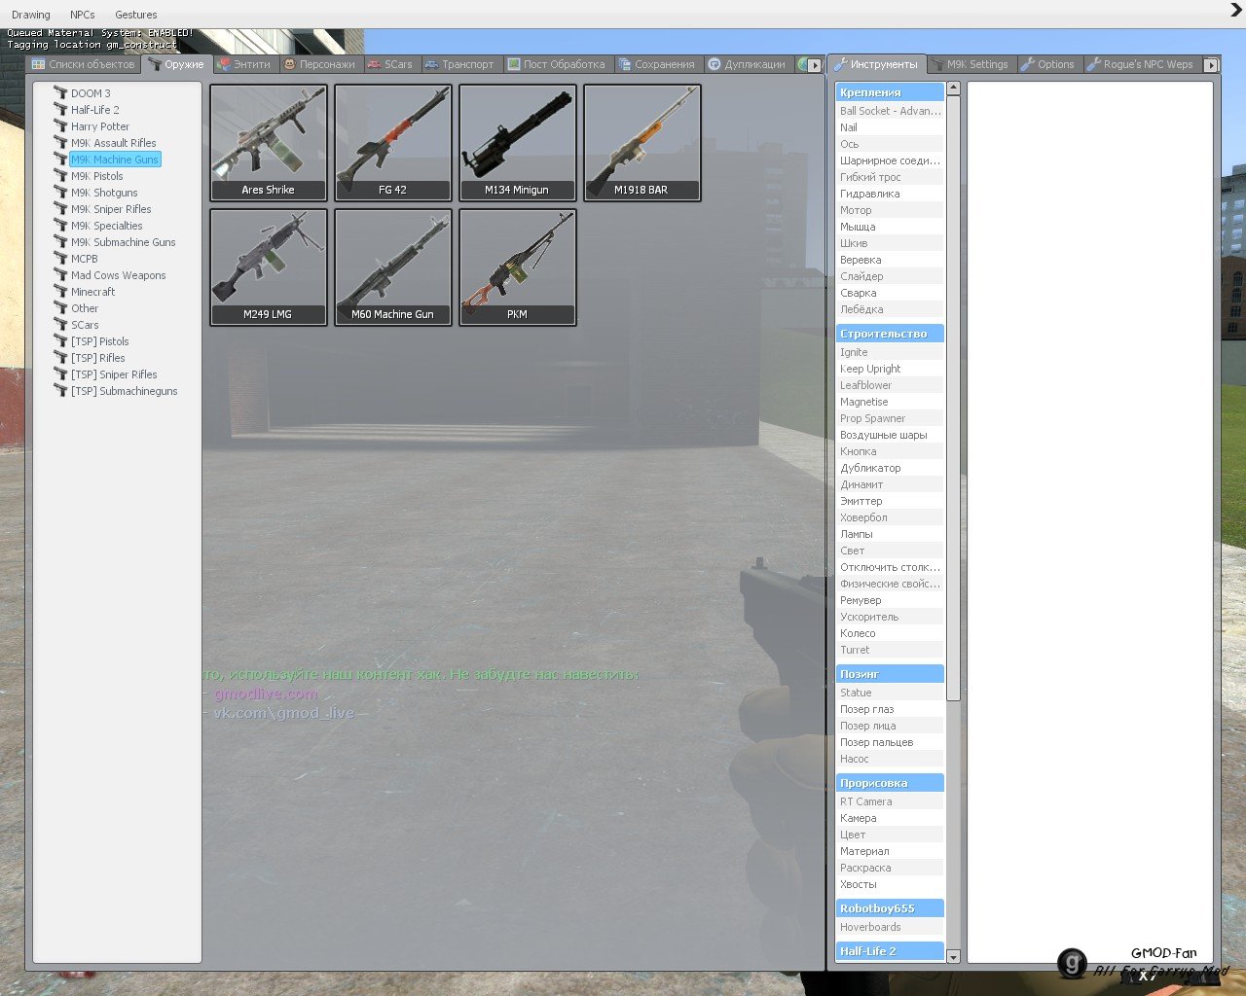Click the tool list scrollbar thumb
The height and width of the screenshot is (996, 1246).
pos(953,398)
